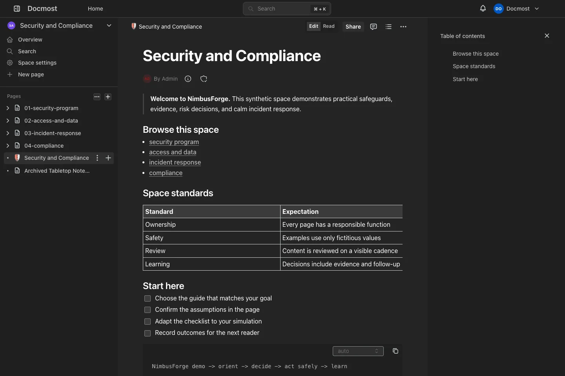Follow the 'incident response' link

(175, 162)
